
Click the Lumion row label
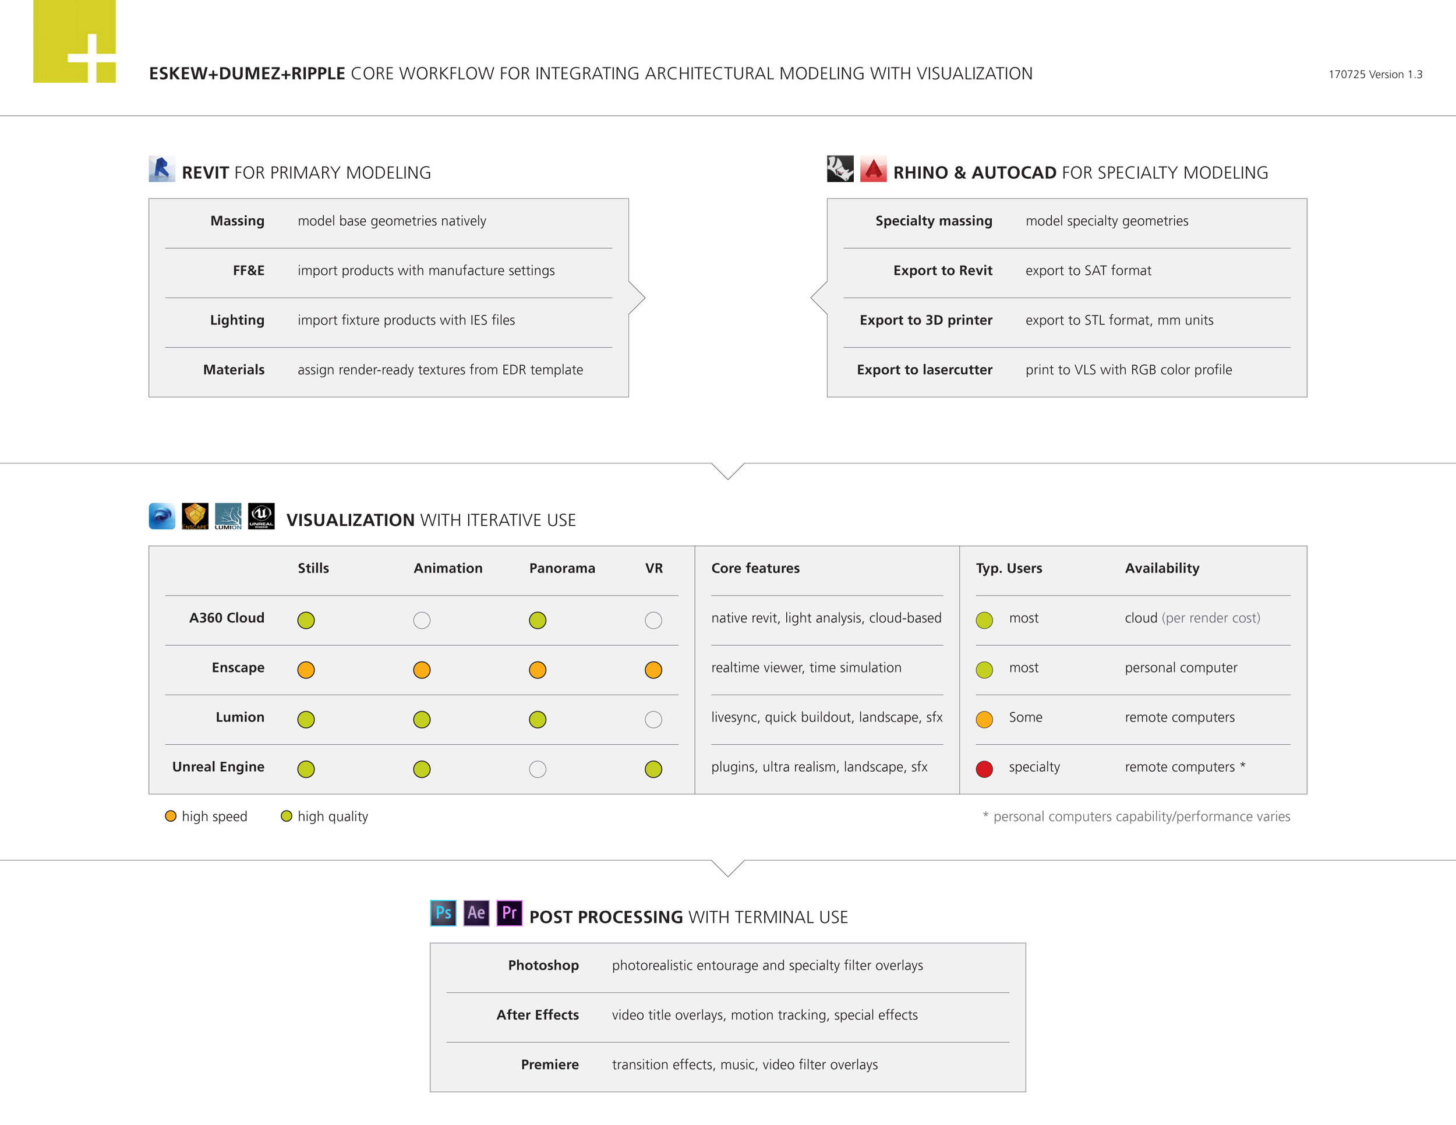click(240, 717)
